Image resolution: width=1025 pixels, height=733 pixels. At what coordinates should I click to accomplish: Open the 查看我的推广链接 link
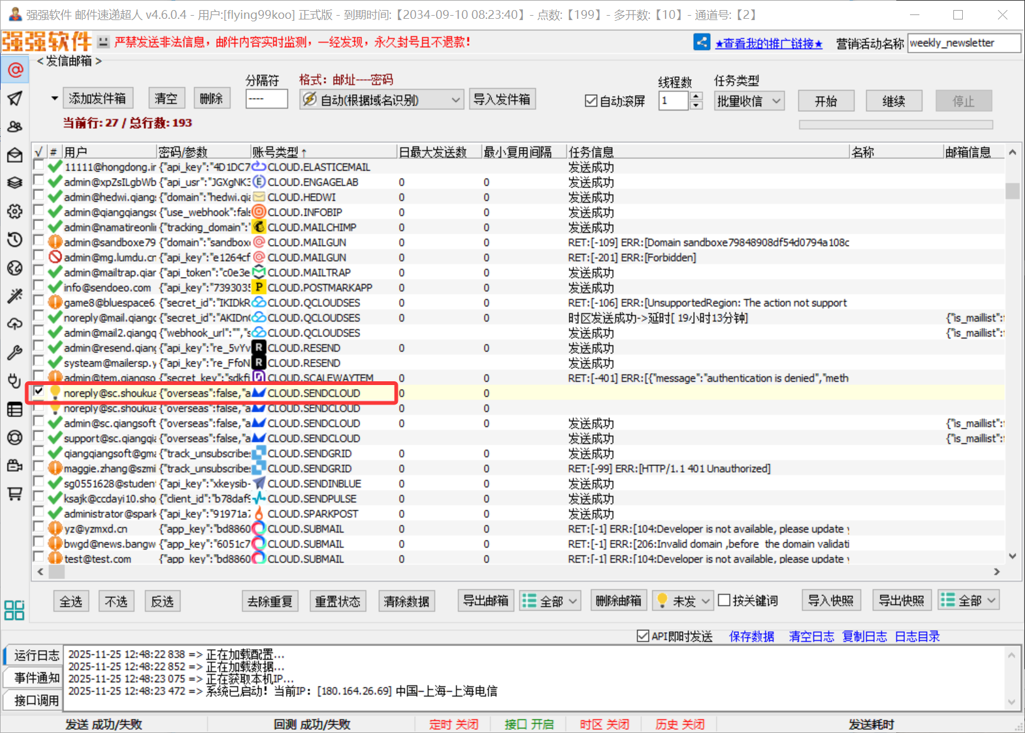click(x=769, y=43)
